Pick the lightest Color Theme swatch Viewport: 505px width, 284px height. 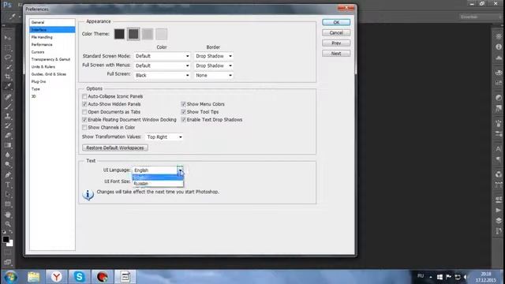161,34
